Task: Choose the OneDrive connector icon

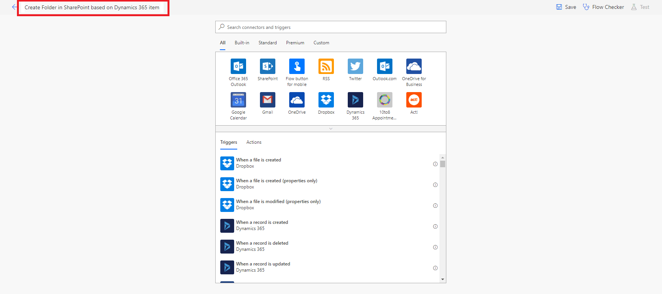Action: click(x=297, y=100)
